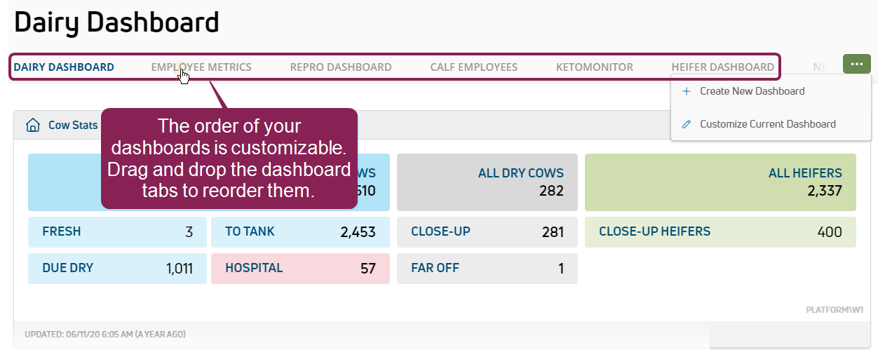Viewport: 878px width, 357px height.
Task: Open the green three-dot options menu
Action: point(857,64)
